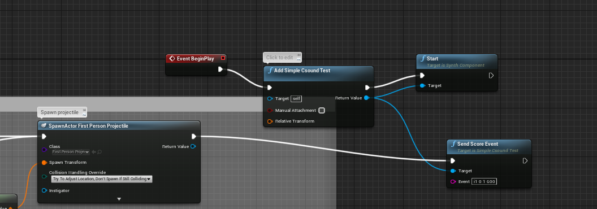Click SpawnActor Return Value output pin
Screen dimensions: 597x209
tap(193, 146)
